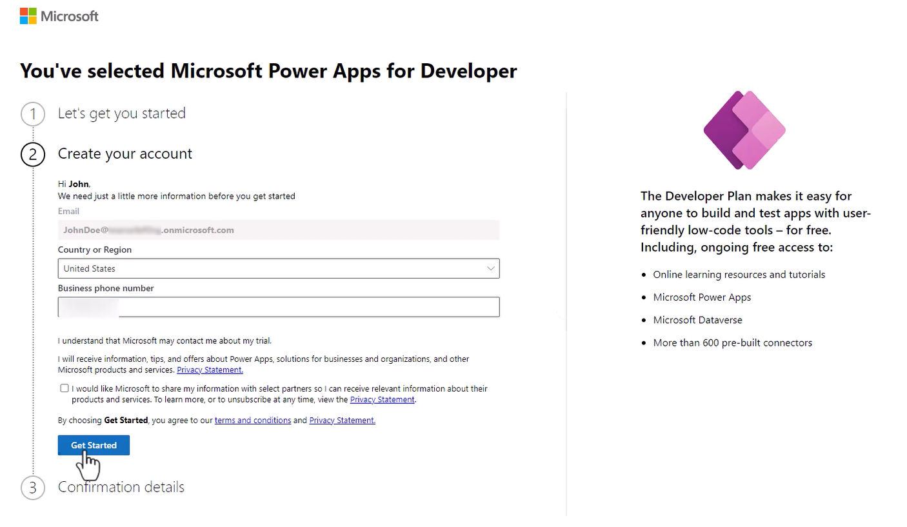Click the Confirmation details heading
This screenshot has width=907, height=527.
[121, 488]
